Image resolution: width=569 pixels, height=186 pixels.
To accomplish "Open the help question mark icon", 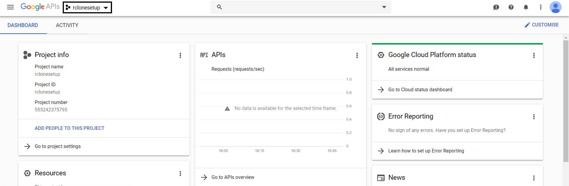I will (x=511, y=7).
